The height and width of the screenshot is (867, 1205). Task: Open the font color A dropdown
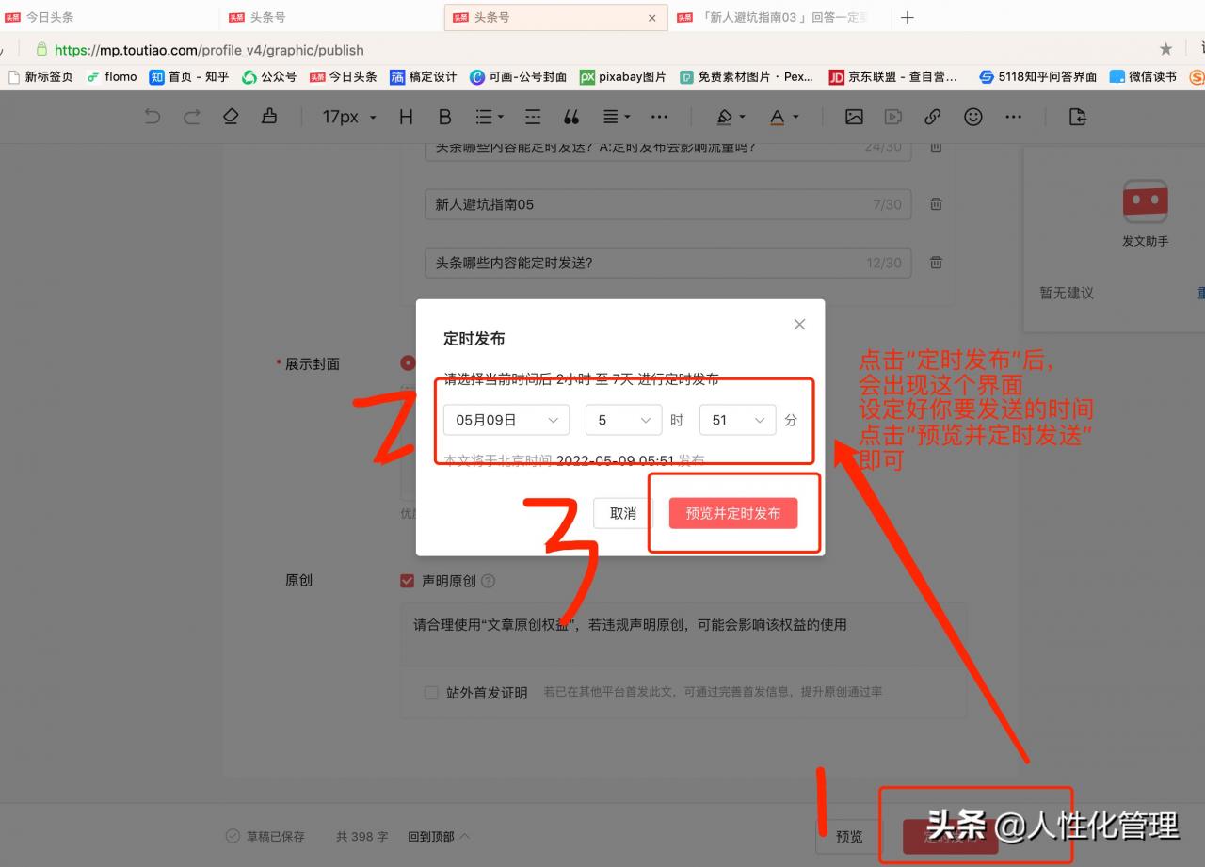point(783,117)
